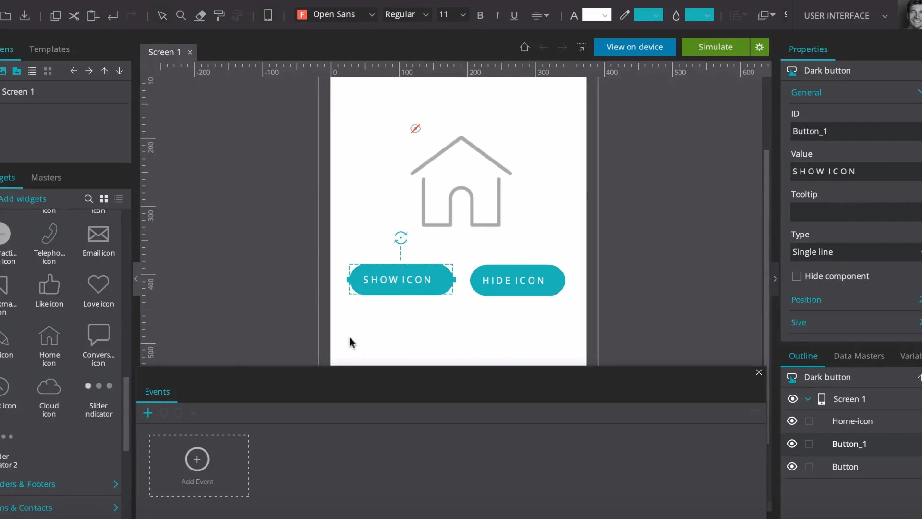This screenshot has width=922, height=519.
Task: Click the search icon in widgets panel
Action: click(88, 198)
